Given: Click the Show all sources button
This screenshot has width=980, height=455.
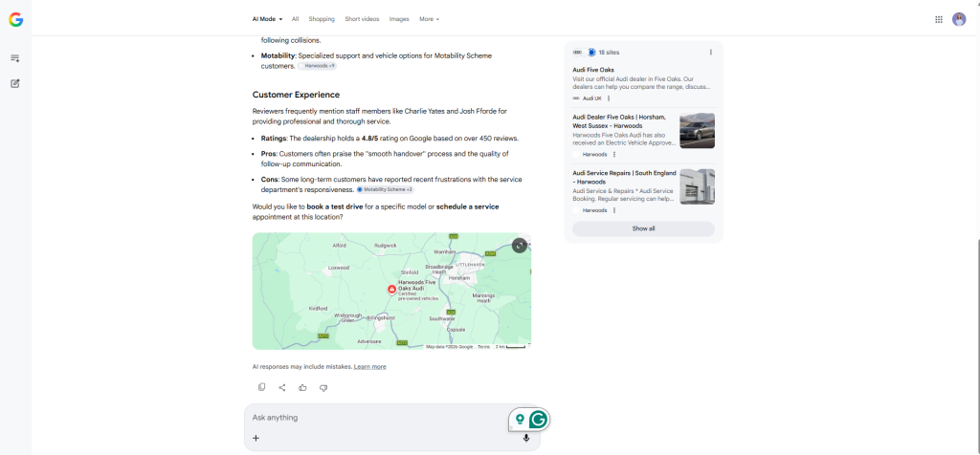Looking at the screenshot, I should tap(643, 228).
